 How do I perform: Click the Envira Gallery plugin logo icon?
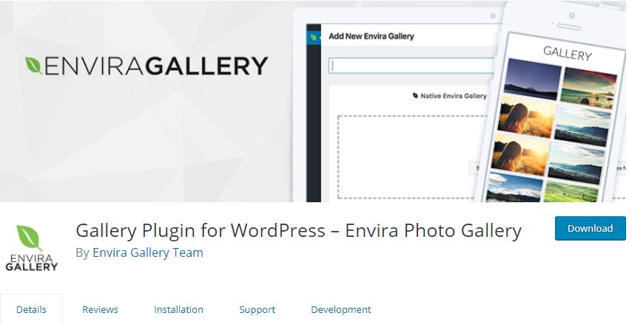(31, 248)
